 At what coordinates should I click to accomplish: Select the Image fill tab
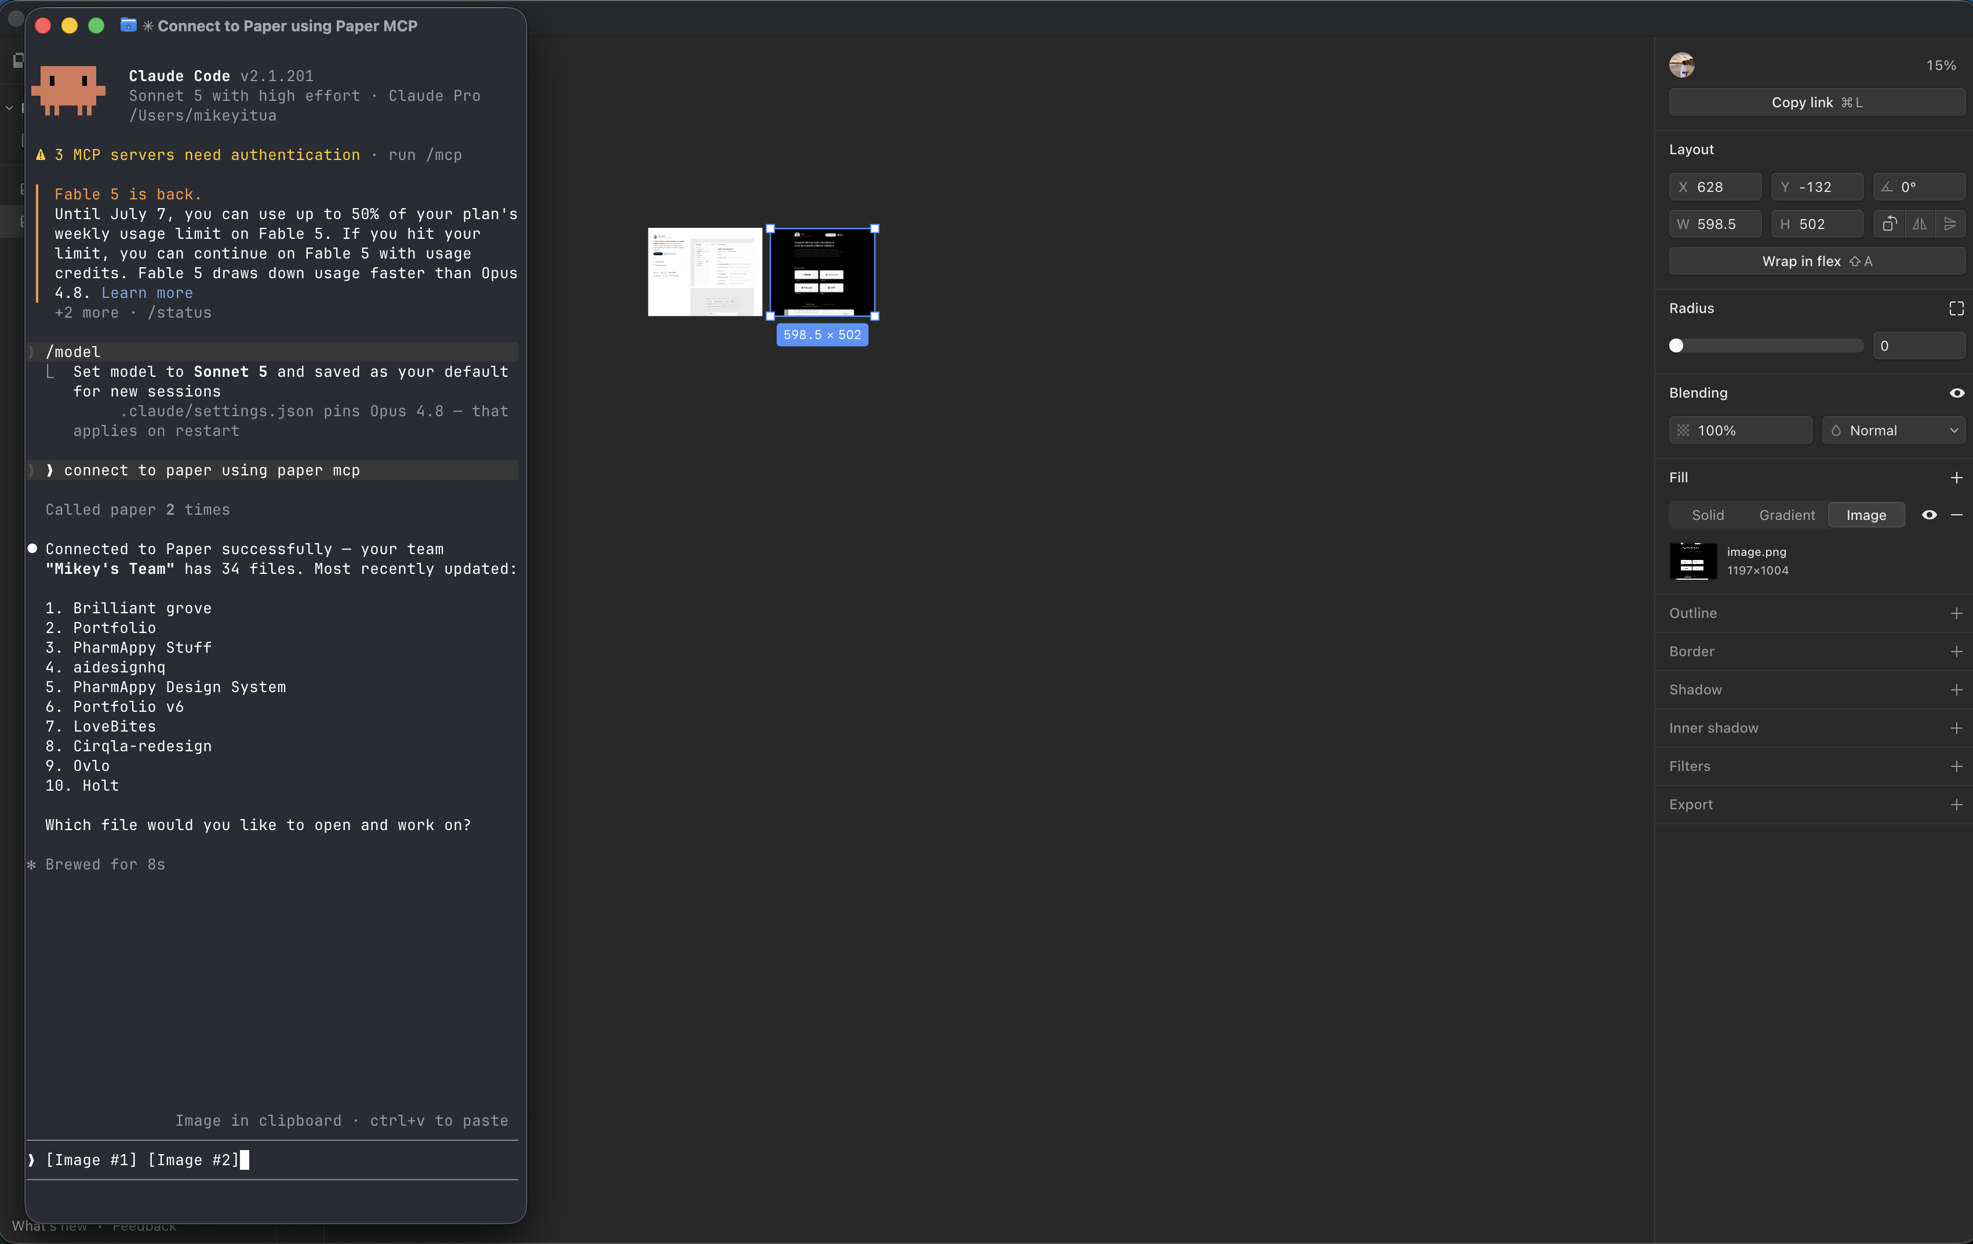pos(1866,515)
